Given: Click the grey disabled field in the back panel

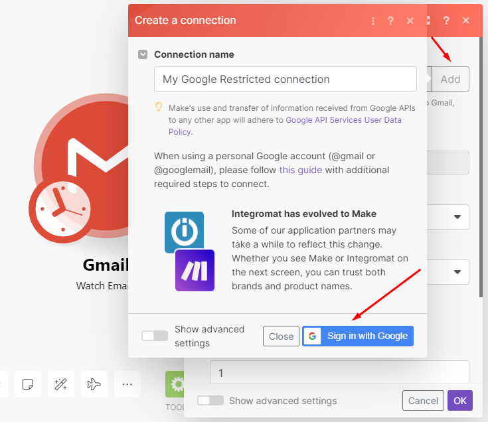Looking at the screenshot, I should point(448,163).
